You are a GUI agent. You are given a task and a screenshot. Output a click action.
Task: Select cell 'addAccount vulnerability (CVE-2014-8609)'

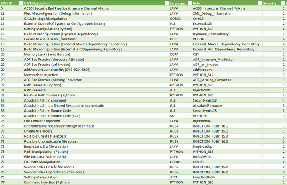pos(96,70)
